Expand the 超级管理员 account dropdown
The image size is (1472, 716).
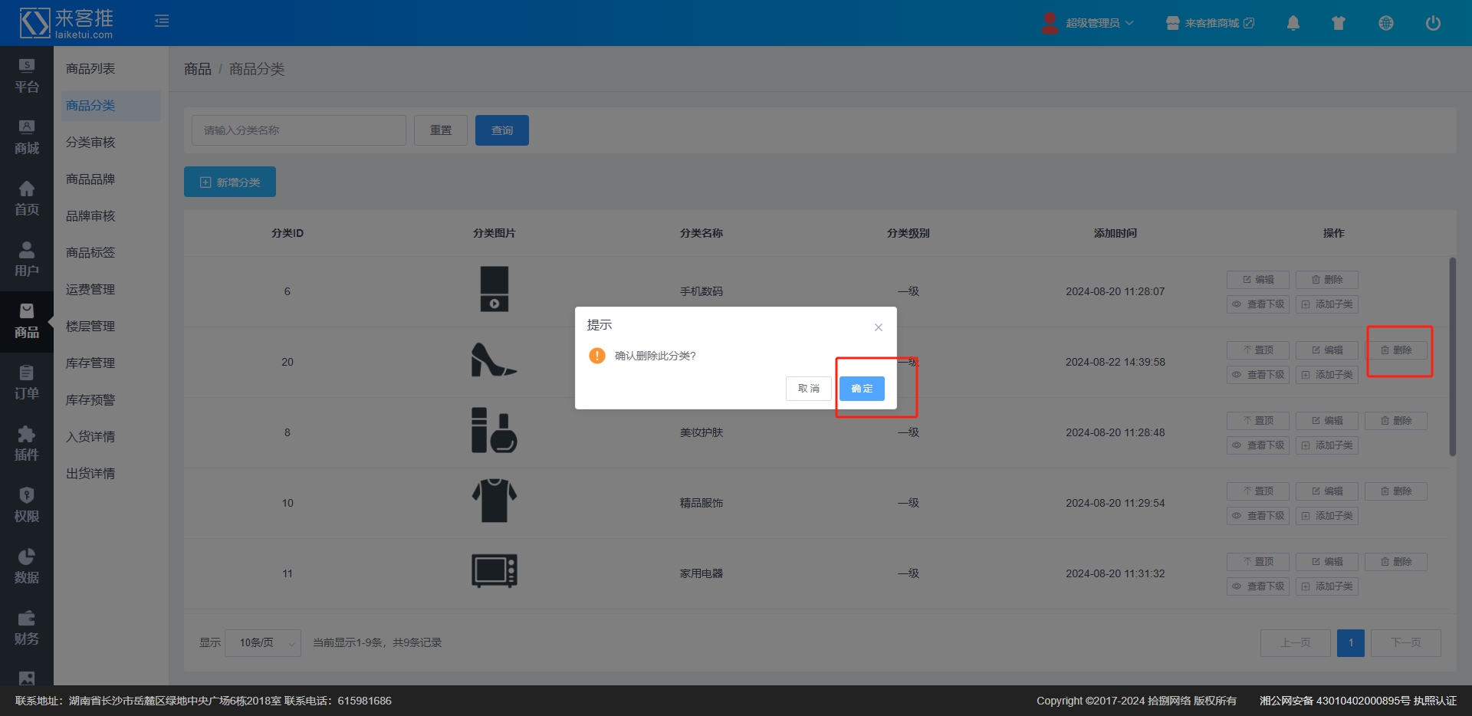[1088, 23]
